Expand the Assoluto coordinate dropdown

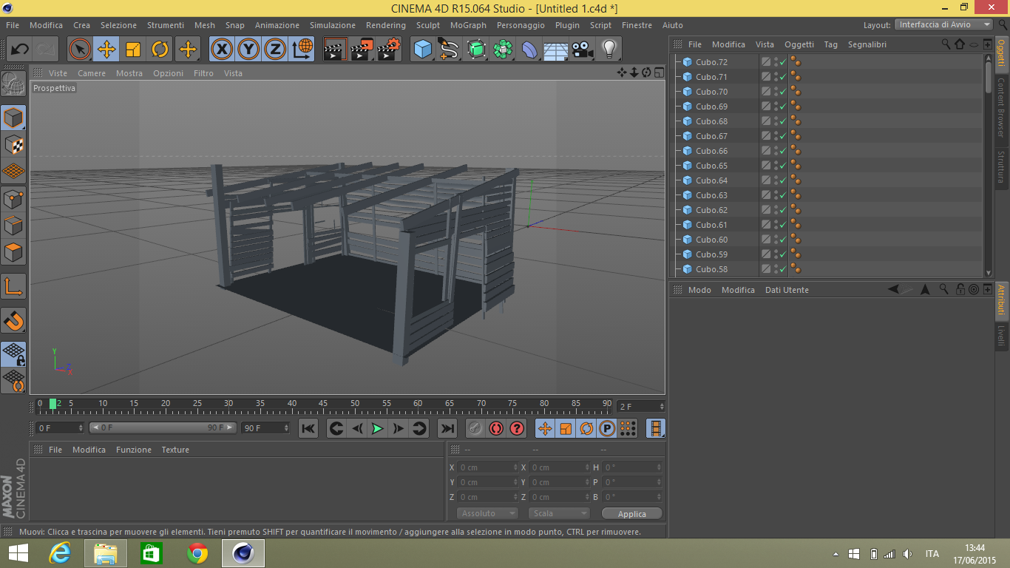click(487, 513)
